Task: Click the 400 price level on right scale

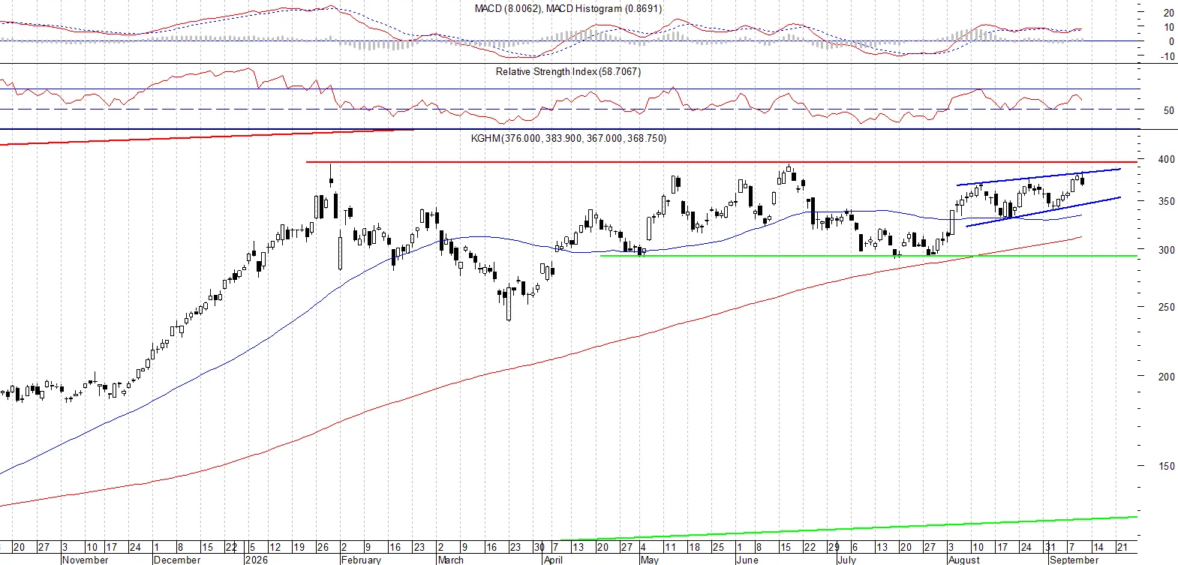Action: click(1167, 159)
